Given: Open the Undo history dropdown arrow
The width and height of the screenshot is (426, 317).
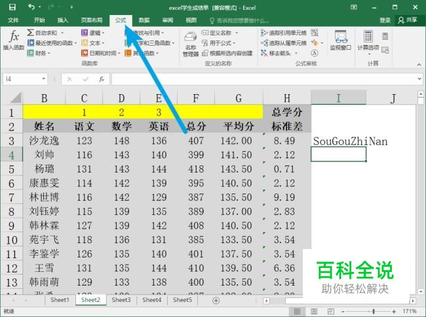Looking at the screenshot, I should coord(40,7).
